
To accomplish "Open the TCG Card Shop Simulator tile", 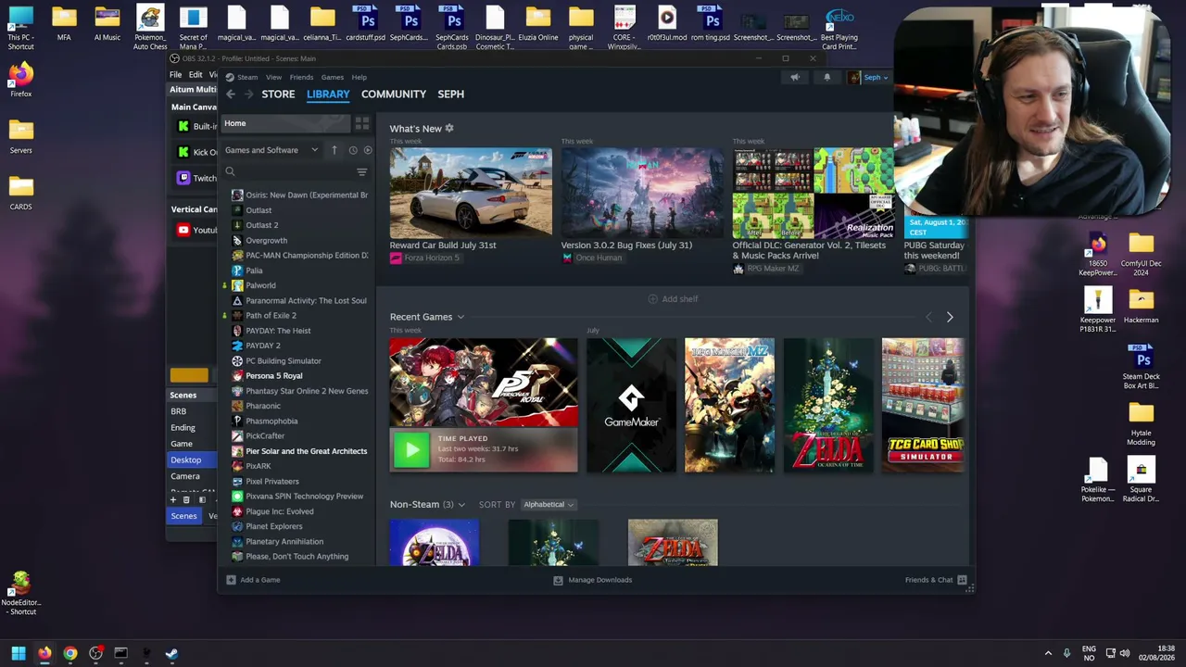I will (x=923, y=406).
